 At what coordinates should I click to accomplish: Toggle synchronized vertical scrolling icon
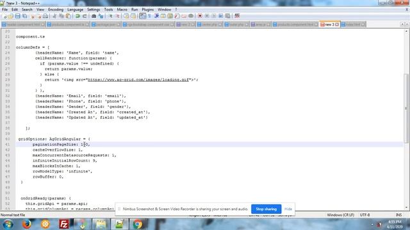pyautogui.click(x=126, y=16)
